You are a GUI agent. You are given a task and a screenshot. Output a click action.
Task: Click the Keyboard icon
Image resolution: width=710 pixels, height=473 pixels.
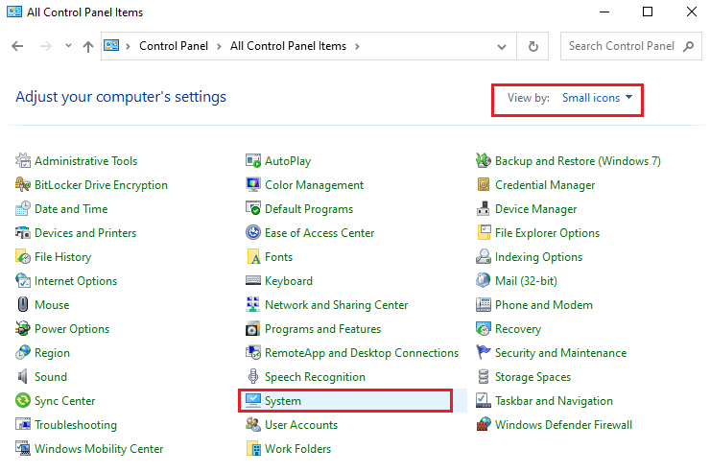[x=253, y=280]
